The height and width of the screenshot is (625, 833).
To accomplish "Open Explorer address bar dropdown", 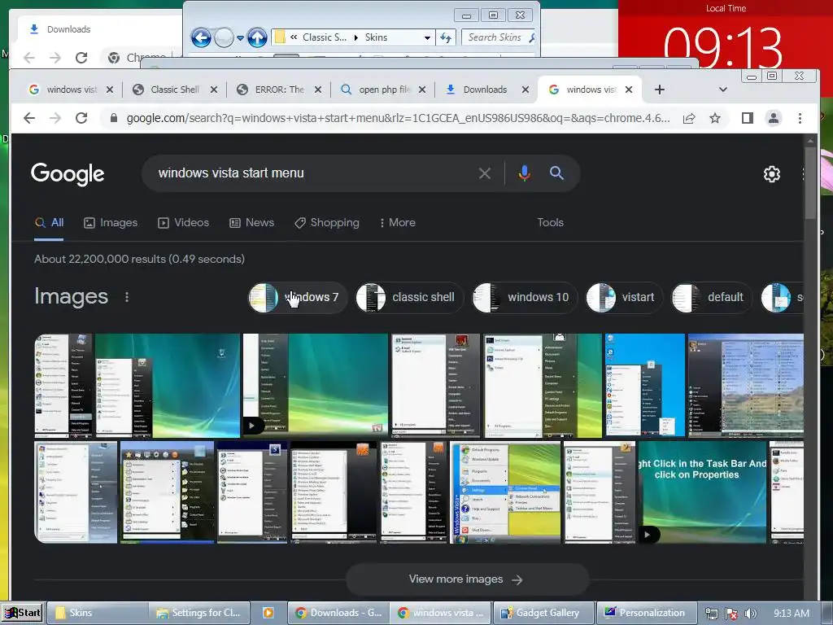I will coord(427,37).
